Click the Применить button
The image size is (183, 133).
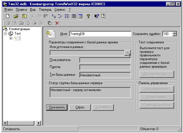tap(57, 107)
